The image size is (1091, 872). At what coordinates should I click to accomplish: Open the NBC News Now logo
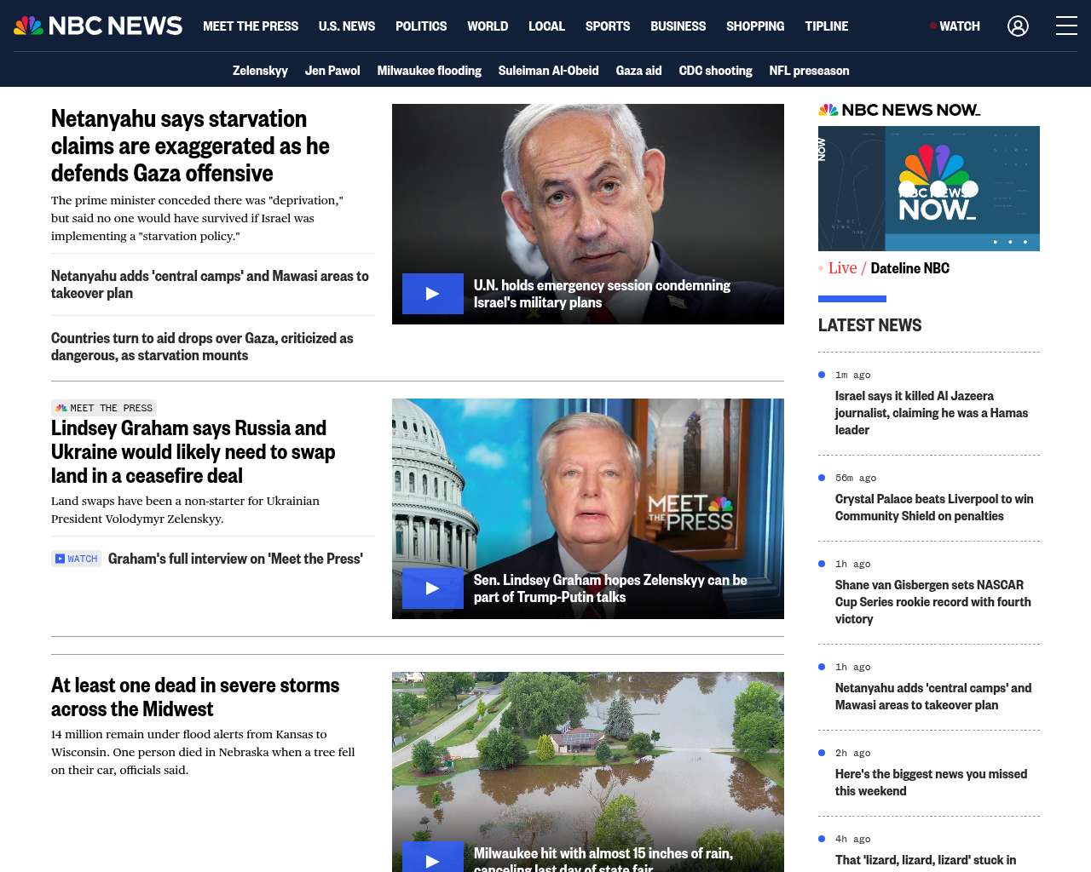(x=899, y=110)
